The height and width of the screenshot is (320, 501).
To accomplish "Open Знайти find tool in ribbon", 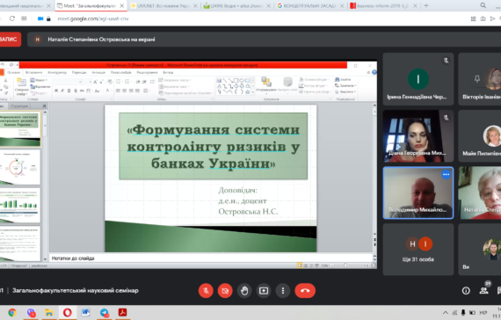I will (343, 79).
